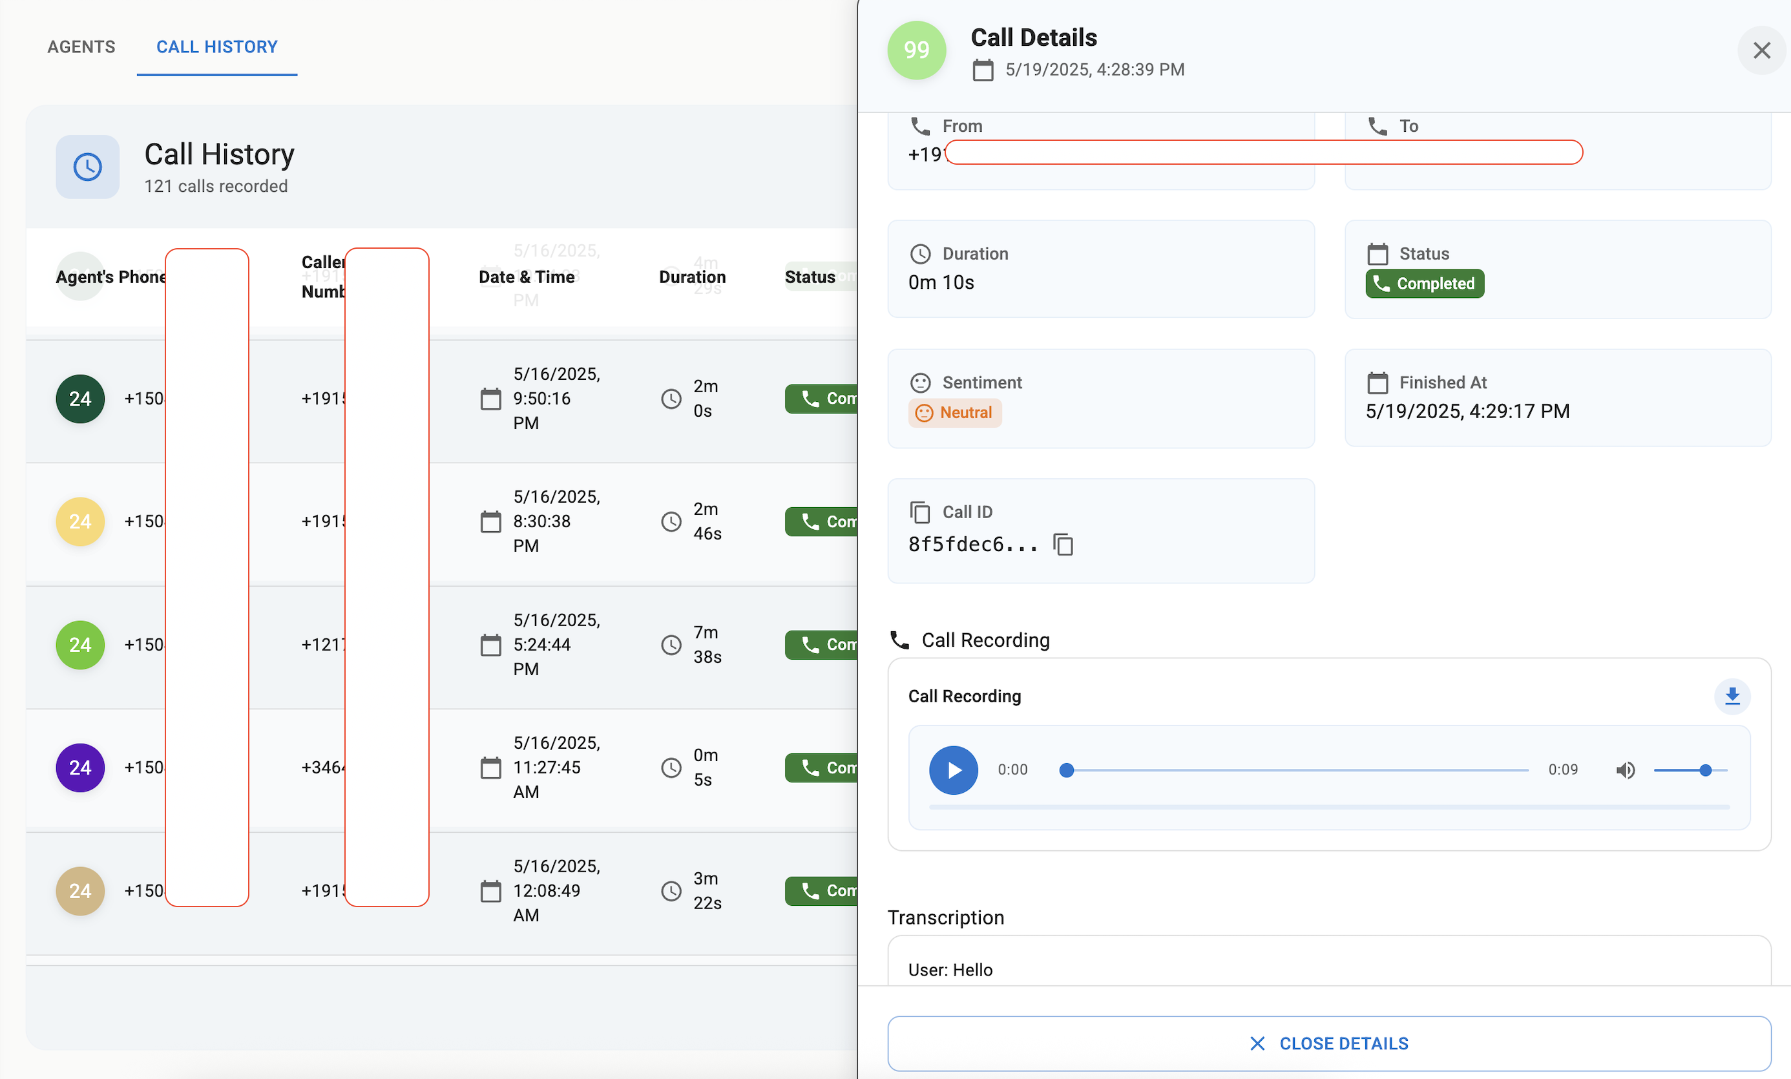Click the calendar icon beside 9:50:16 PM
Screen dimensions: 1791x1079
coord(490,399)
